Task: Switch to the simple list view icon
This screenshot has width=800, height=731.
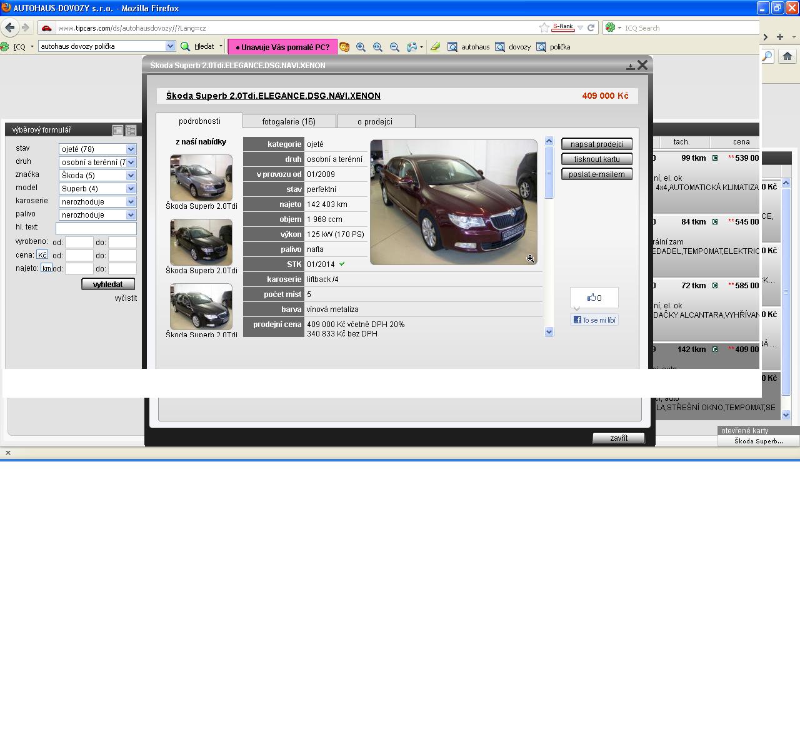Action: point(117,130)
